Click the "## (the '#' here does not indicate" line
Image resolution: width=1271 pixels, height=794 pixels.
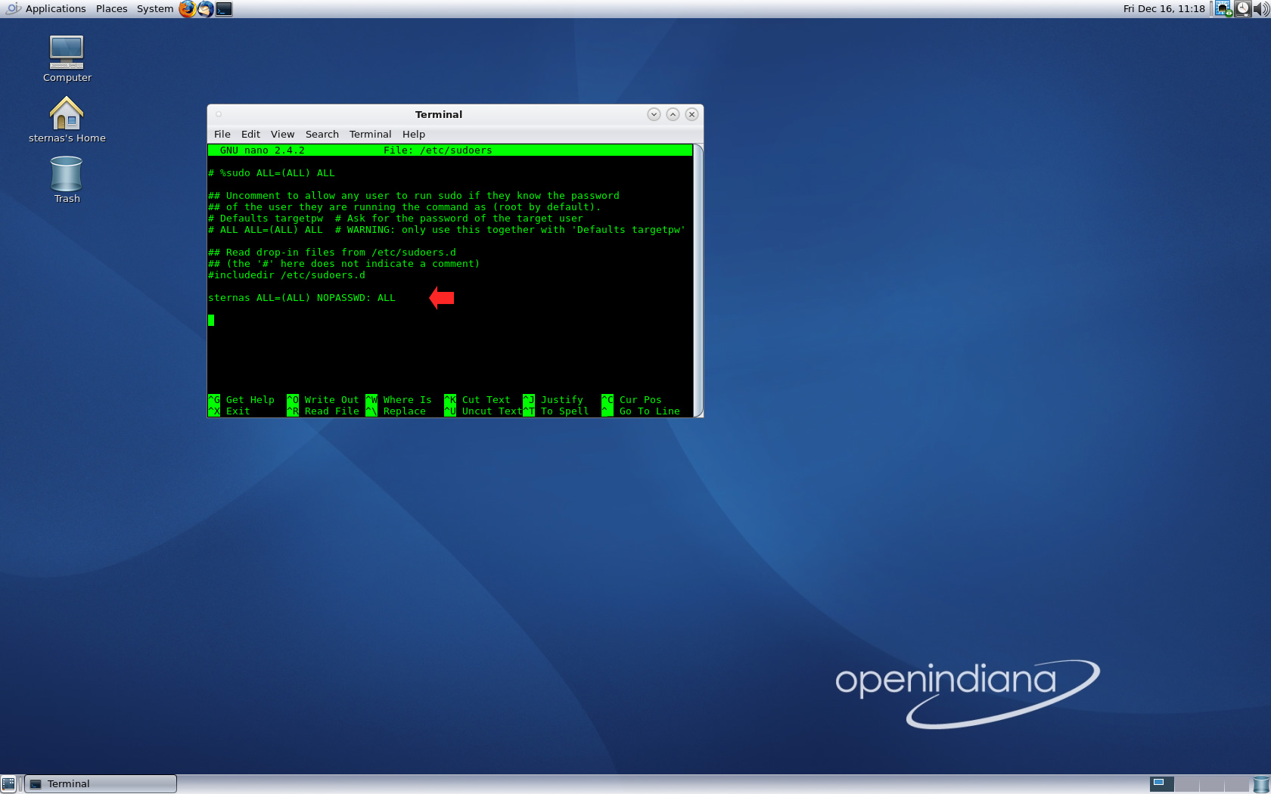(x=344, y=264)
